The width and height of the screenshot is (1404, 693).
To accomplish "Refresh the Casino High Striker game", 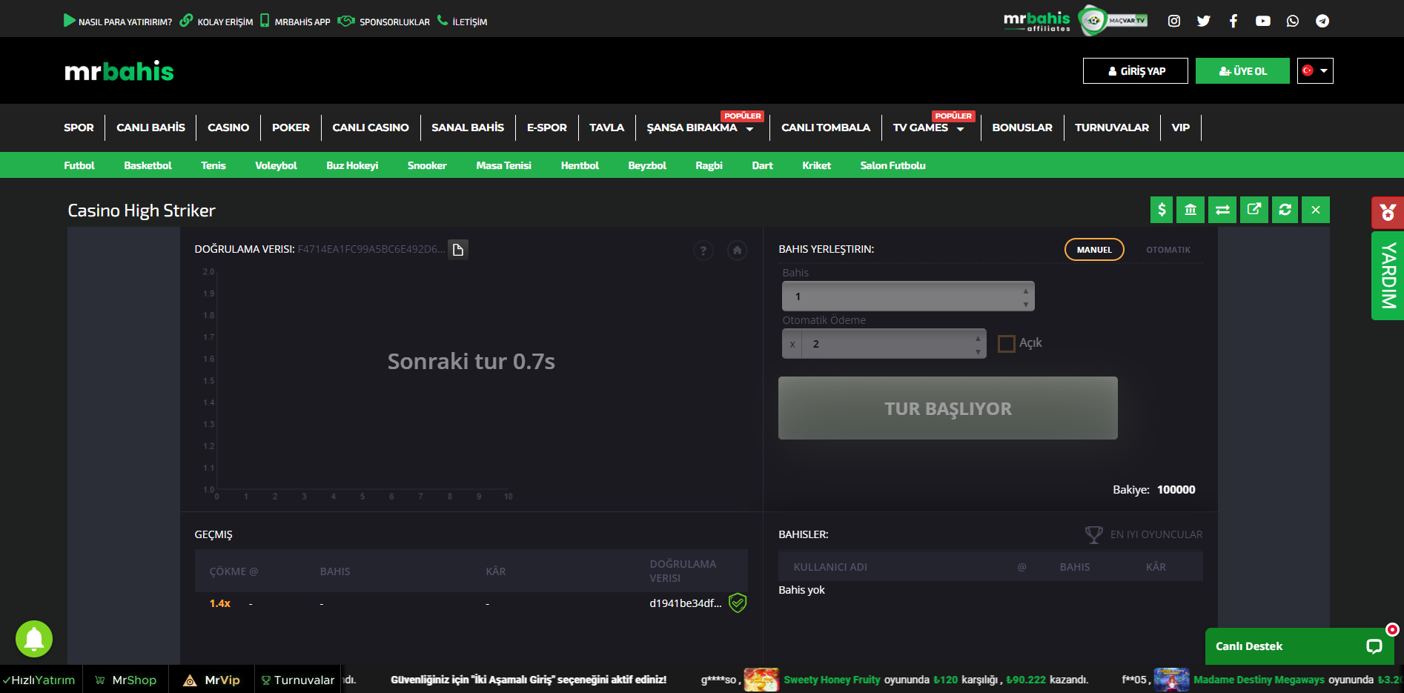I will (x=1285, y=210).
